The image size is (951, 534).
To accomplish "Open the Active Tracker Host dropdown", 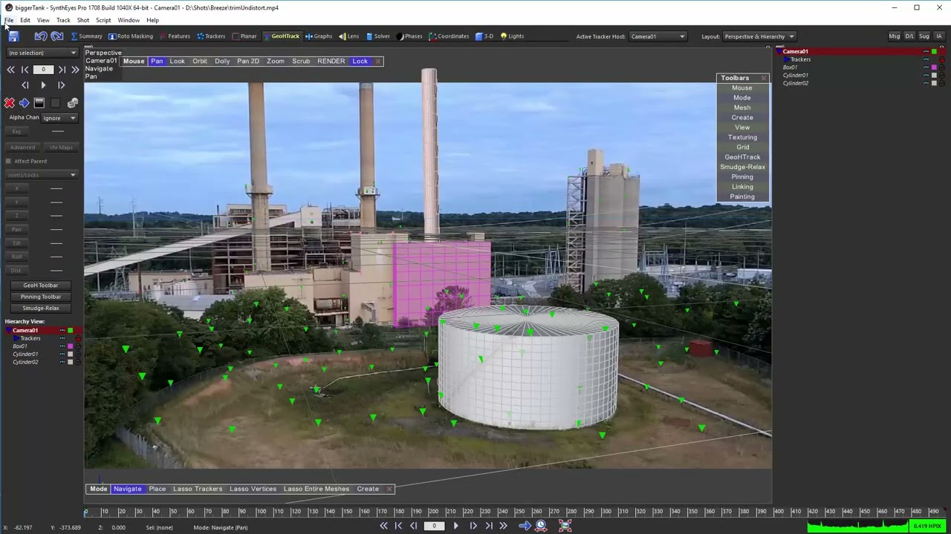I will [658, 36].
